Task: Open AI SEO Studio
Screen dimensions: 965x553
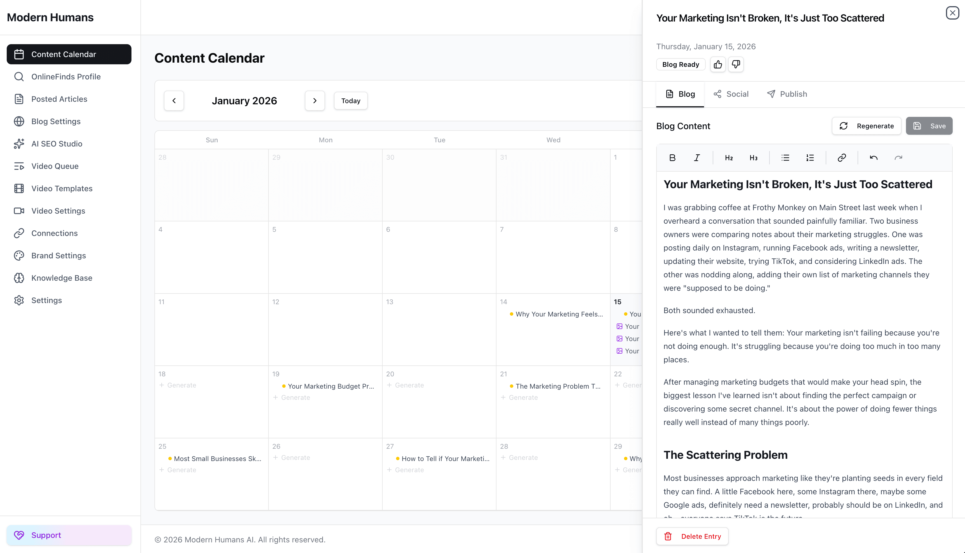Action: coord(69,144)
